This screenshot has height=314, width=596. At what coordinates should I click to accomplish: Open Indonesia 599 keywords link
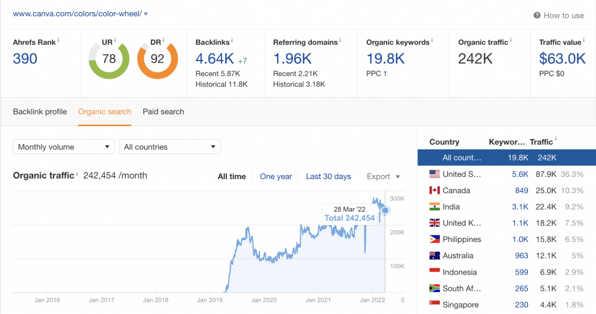521,272
